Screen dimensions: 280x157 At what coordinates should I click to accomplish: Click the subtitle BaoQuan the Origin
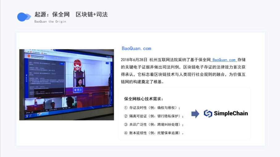pyautogui.click(x=50, y=22)
